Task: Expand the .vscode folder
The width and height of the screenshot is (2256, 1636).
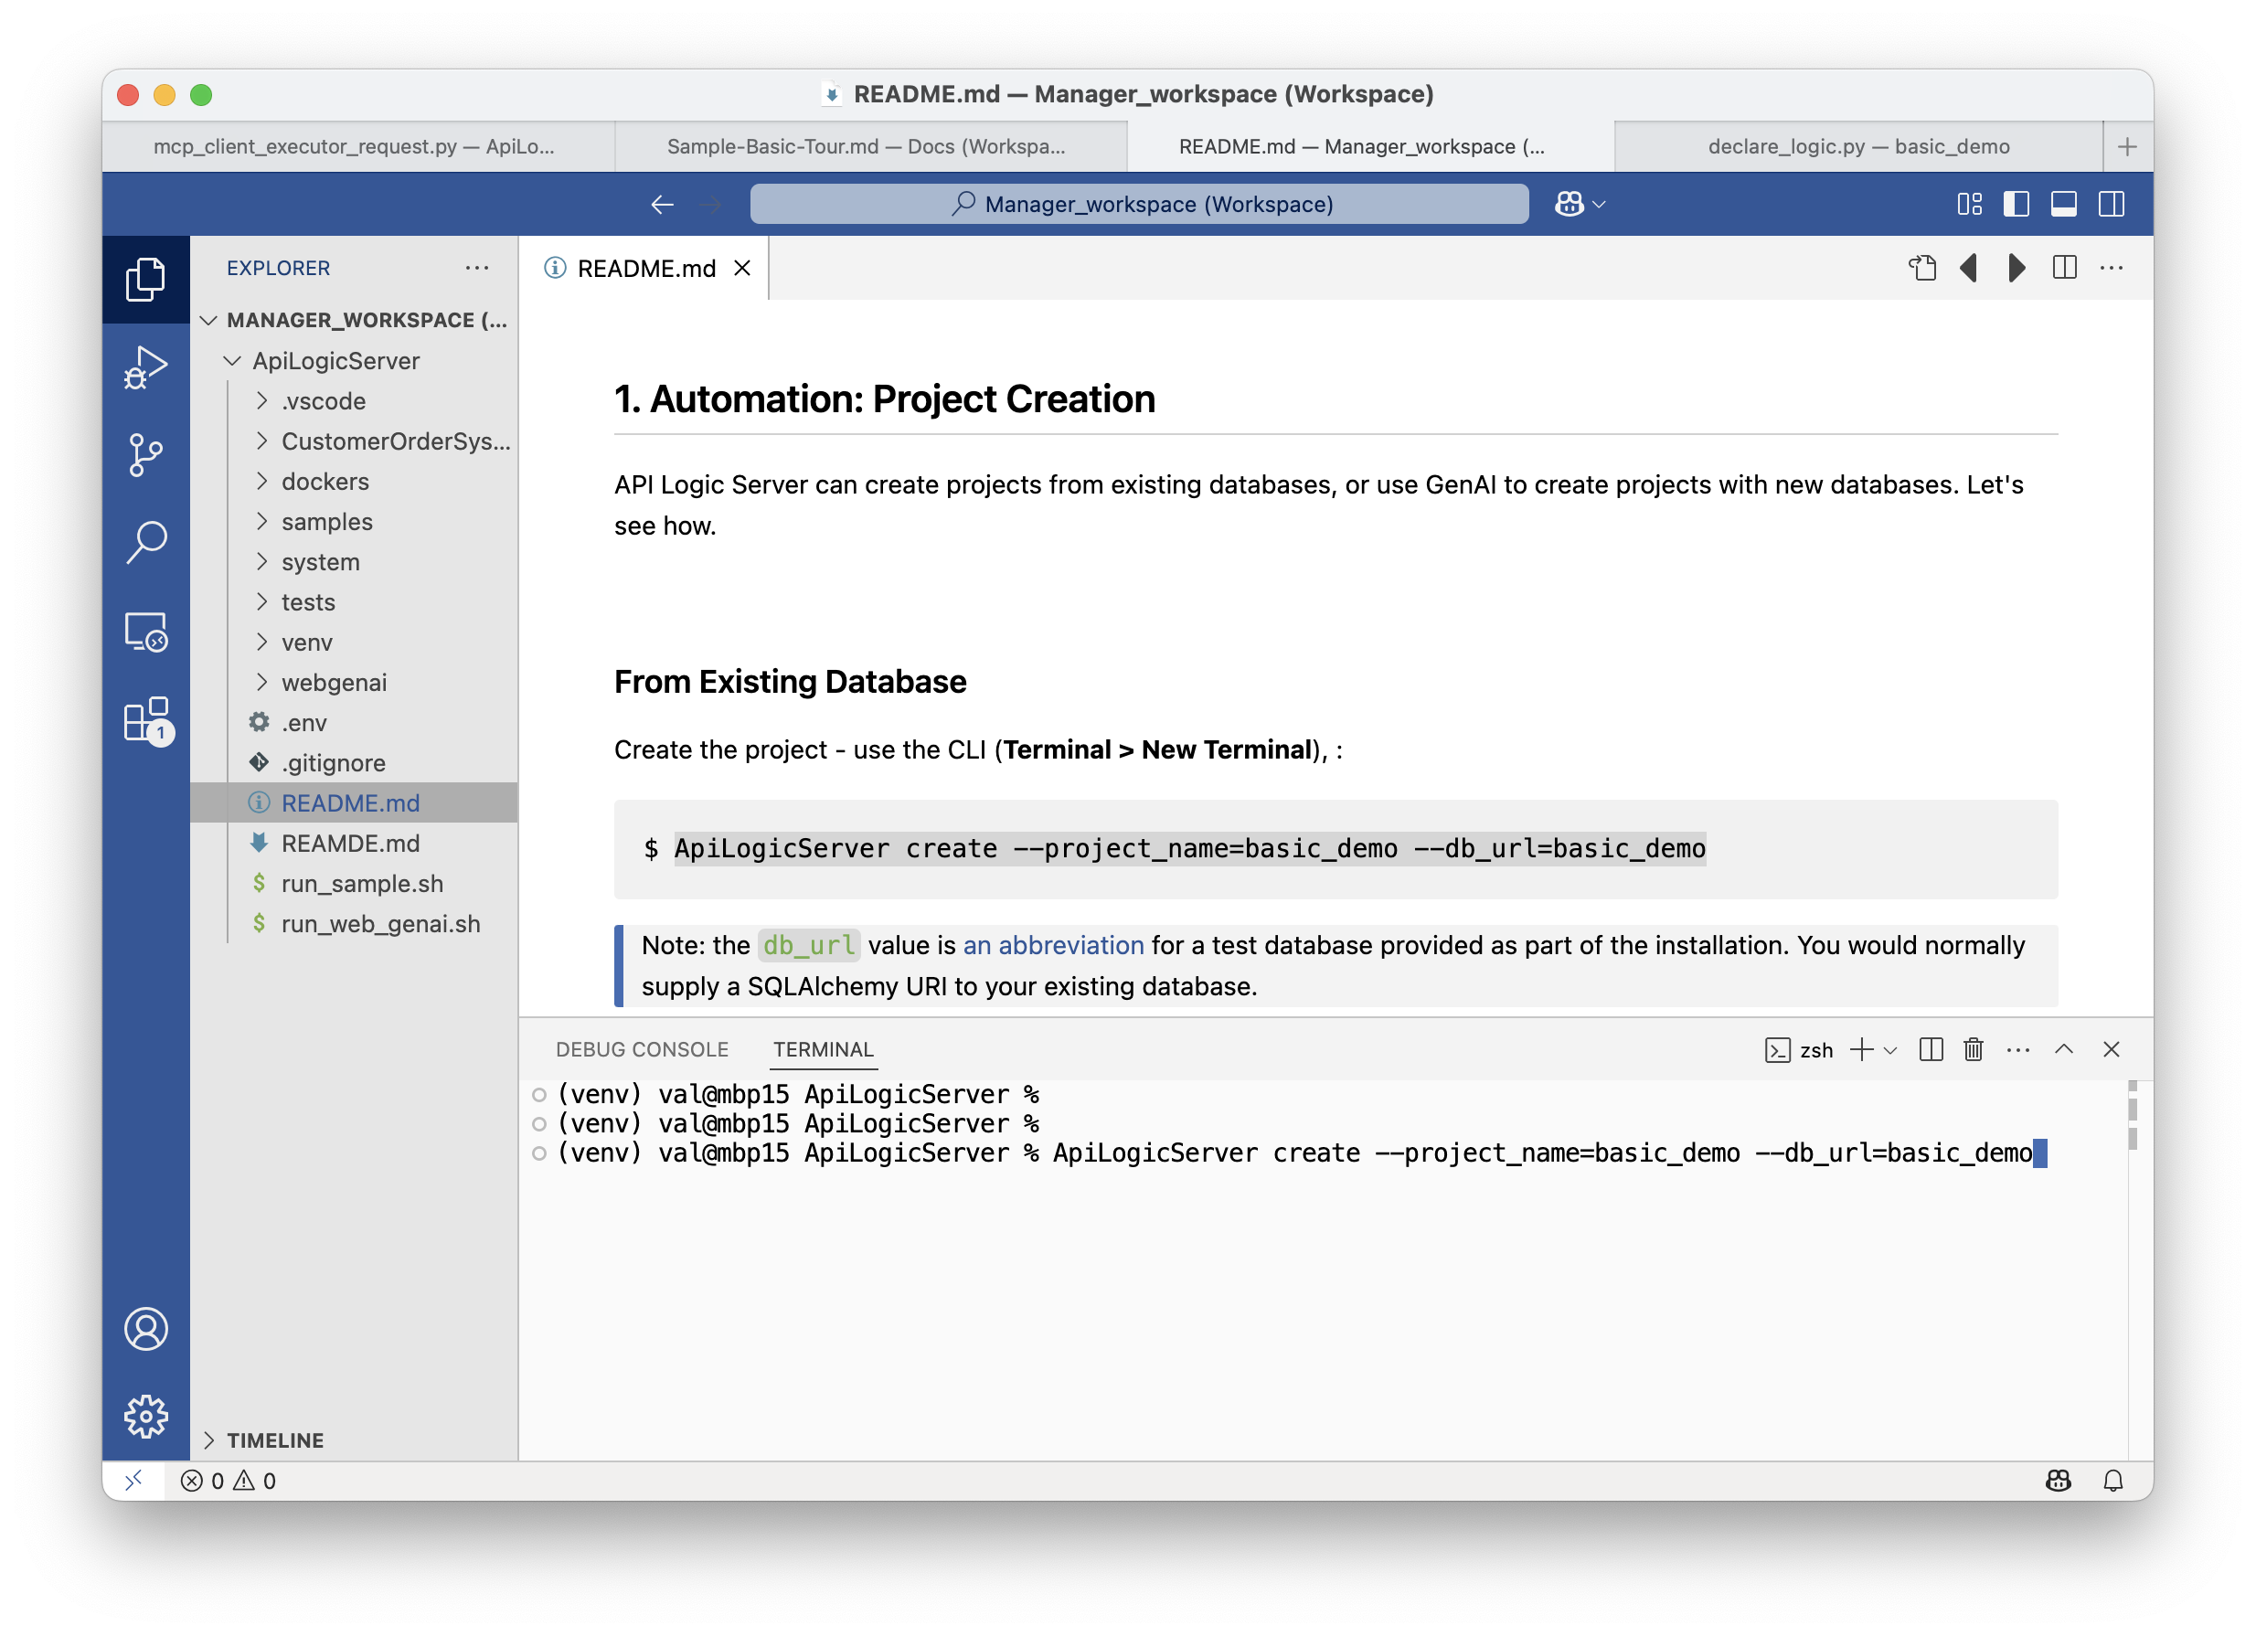Action: (354, 401)
